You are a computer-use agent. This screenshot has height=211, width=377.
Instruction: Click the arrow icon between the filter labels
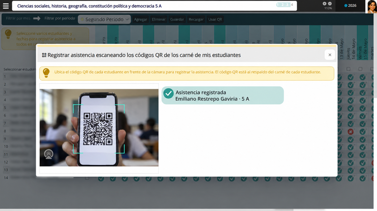tap(37, 18)
